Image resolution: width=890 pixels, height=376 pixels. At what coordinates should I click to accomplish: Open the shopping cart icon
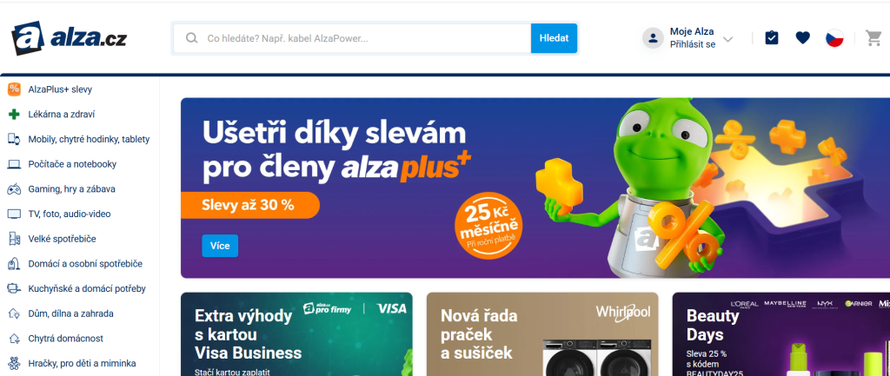(x=873, y=38)
